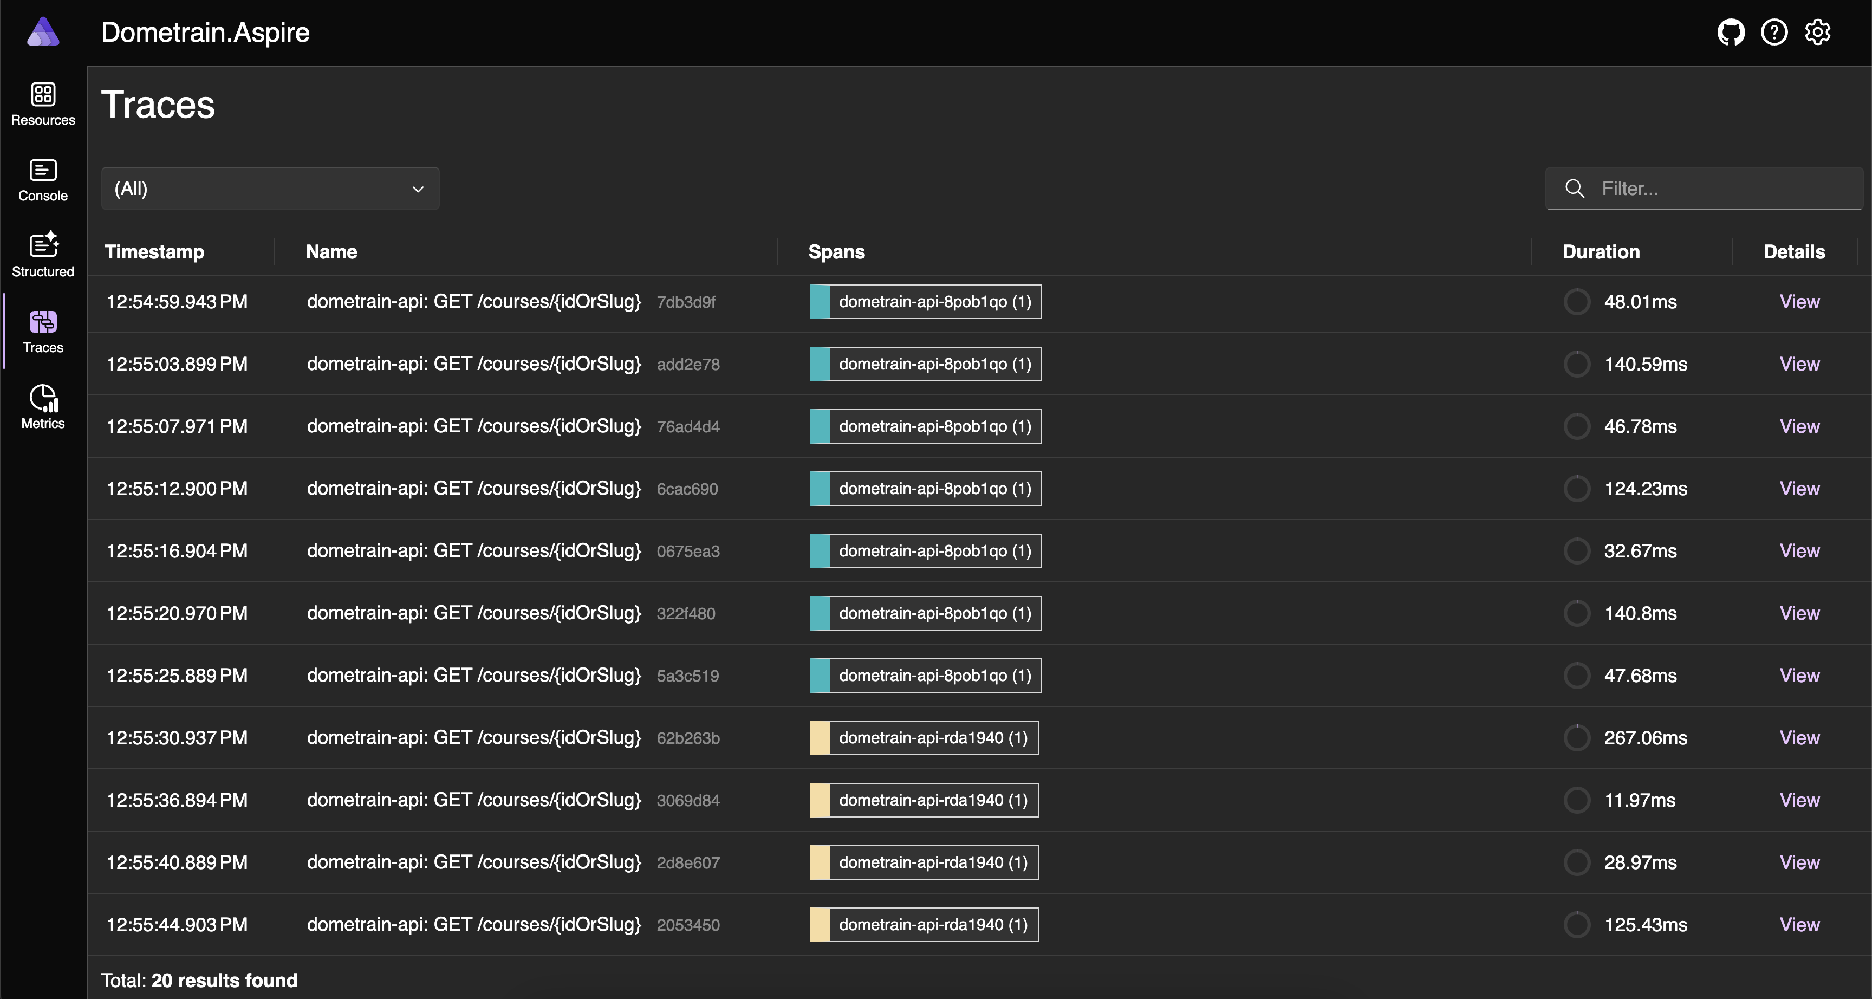The width and height of the screenshot is (1872, 999).
Task: Expand the (All) resource dropdown
Action: (270, 189)
